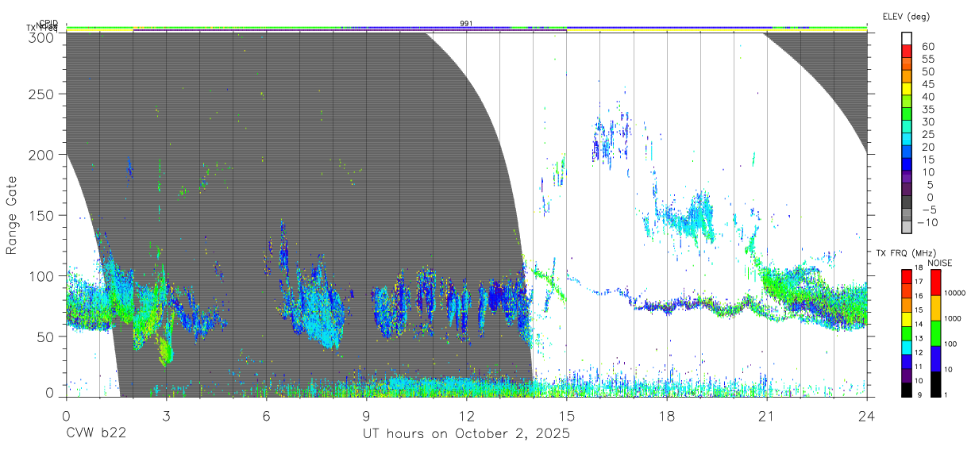Screen dimensions: 975x450
Task: Click the '1000' label on NOISE colorbar
Action: [954, 319]
